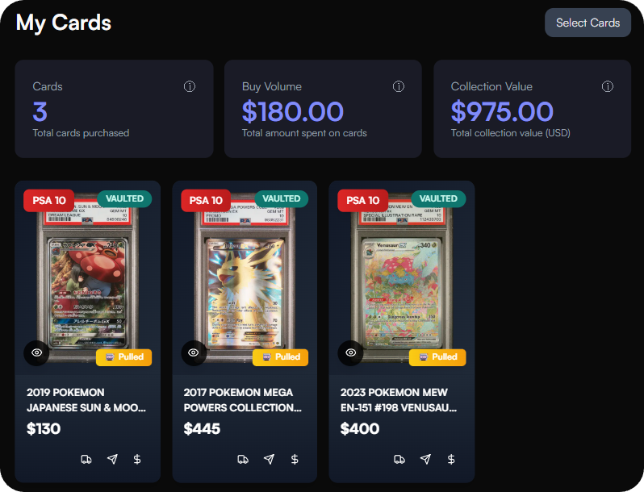Click the shipping truck icon on the $130 card
The image size is (644, 492).
click(x=86, y=459)
